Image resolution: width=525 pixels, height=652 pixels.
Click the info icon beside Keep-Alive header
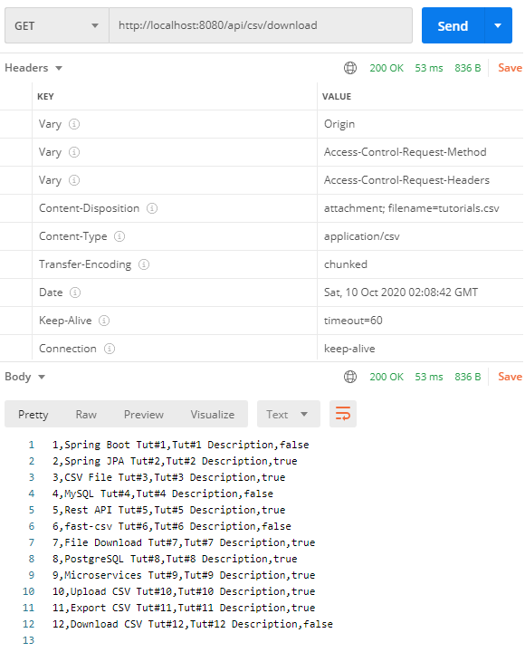pyautogui.click(x=104, y=321)
